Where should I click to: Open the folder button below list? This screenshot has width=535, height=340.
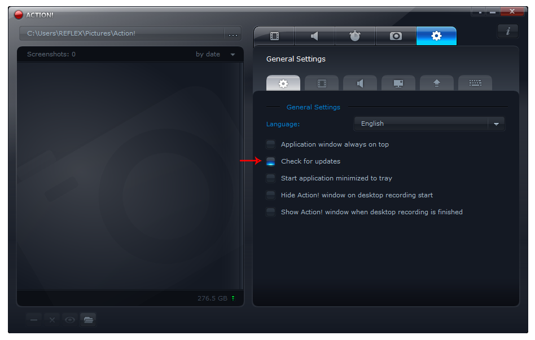[88, 320]
